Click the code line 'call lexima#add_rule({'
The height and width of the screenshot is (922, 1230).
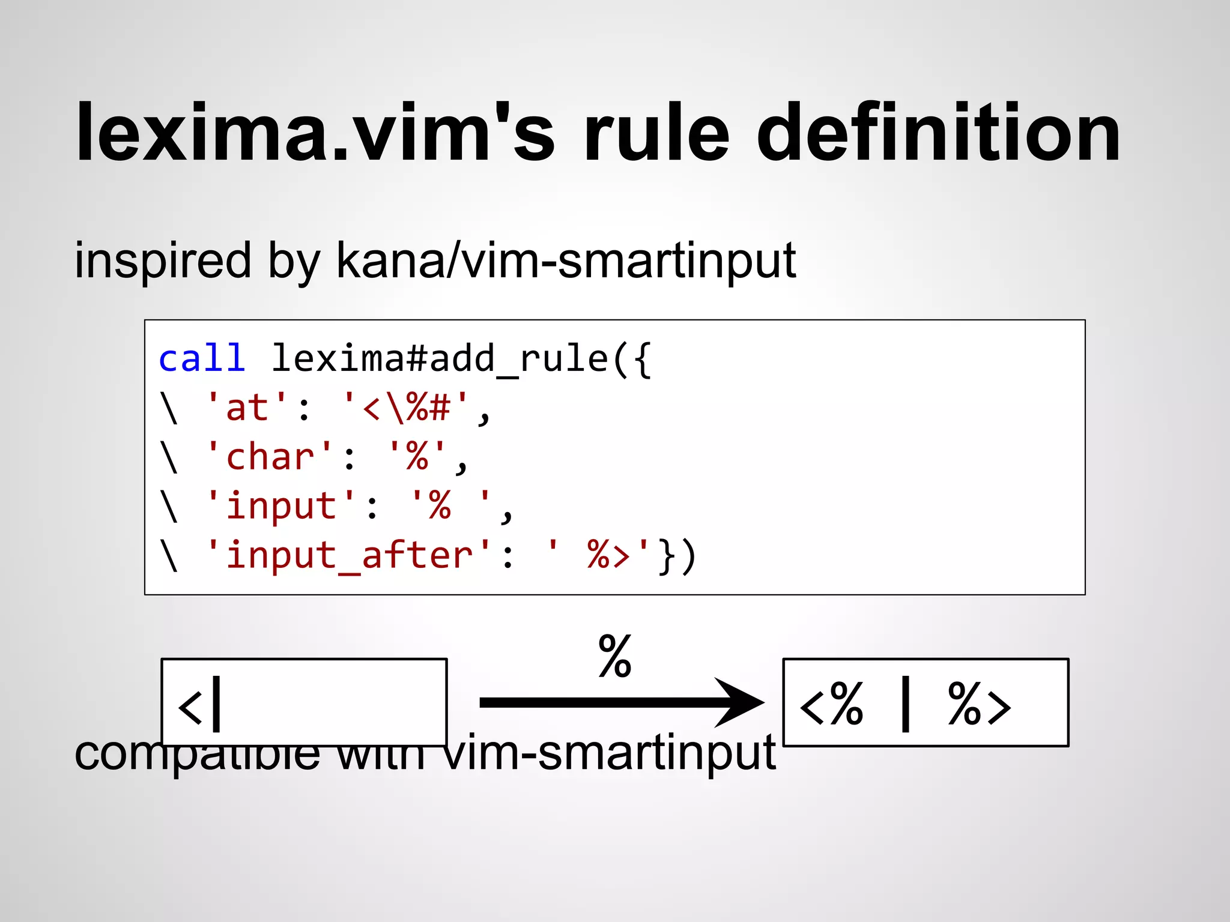pos(405,360)
